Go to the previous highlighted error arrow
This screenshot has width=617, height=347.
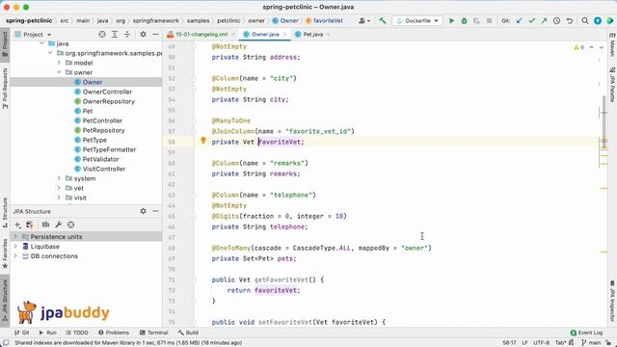click(x=591, y=47)
